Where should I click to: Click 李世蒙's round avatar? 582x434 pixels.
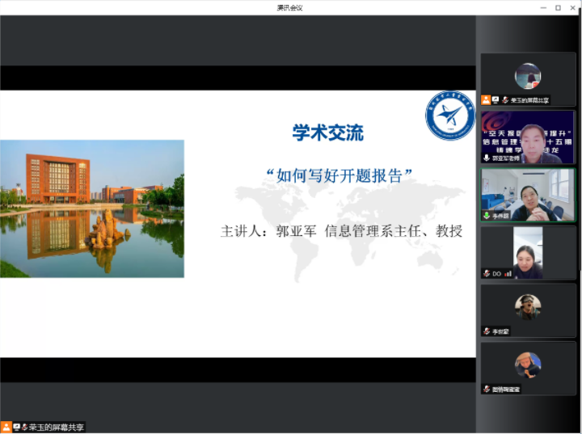coord(528,306)
